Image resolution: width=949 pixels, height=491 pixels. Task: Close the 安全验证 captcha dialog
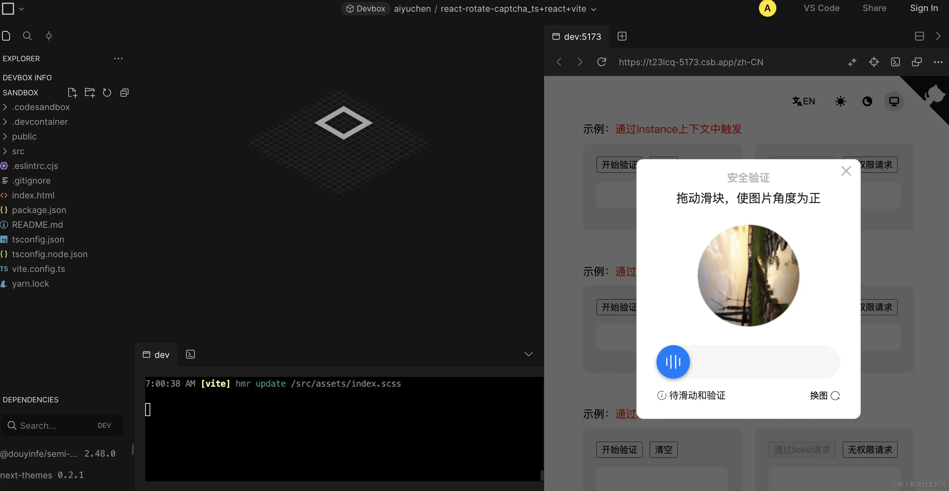(x=846, y=171)
